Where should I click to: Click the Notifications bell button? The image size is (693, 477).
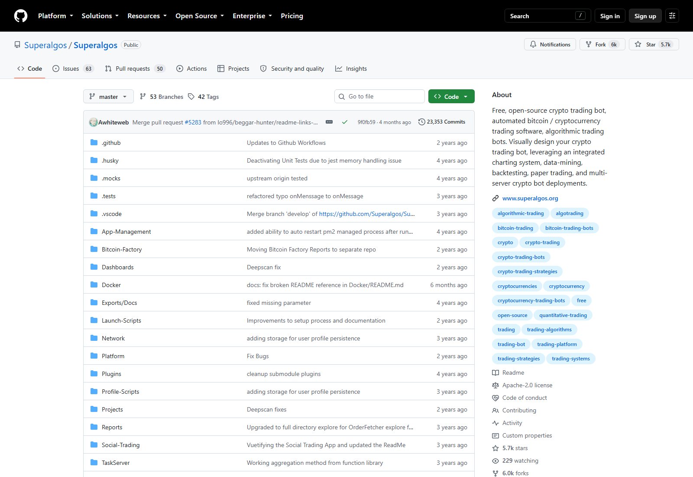pos(550,44)
